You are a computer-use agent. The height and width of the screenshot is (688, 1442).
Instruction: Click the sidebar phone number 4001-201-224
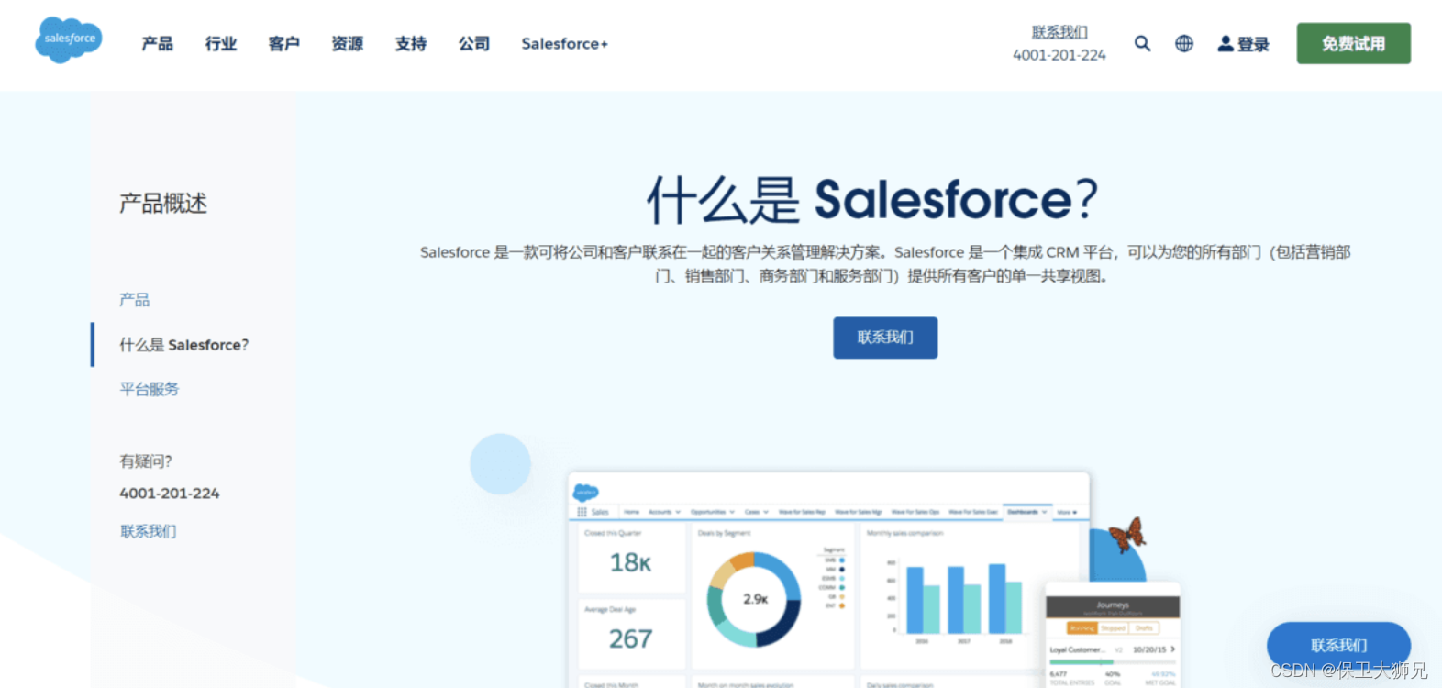(170, 493)
